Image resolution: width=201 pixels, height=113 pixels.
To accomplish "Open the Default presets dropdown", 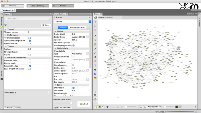I will [x=72, y=22].
